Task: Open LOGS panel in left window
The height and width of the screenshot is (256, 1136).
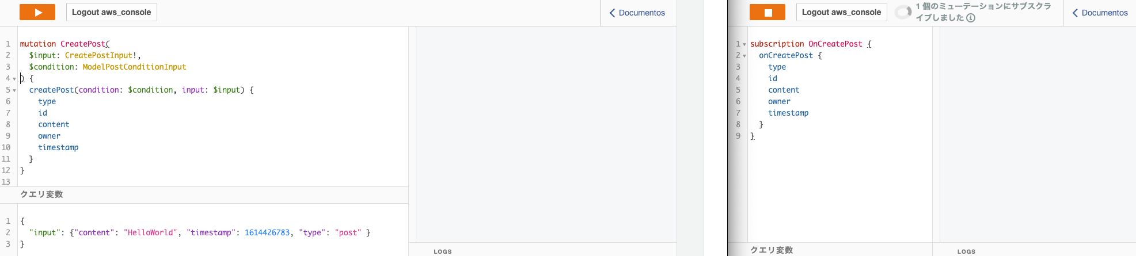Action: [x=443, y=251]
